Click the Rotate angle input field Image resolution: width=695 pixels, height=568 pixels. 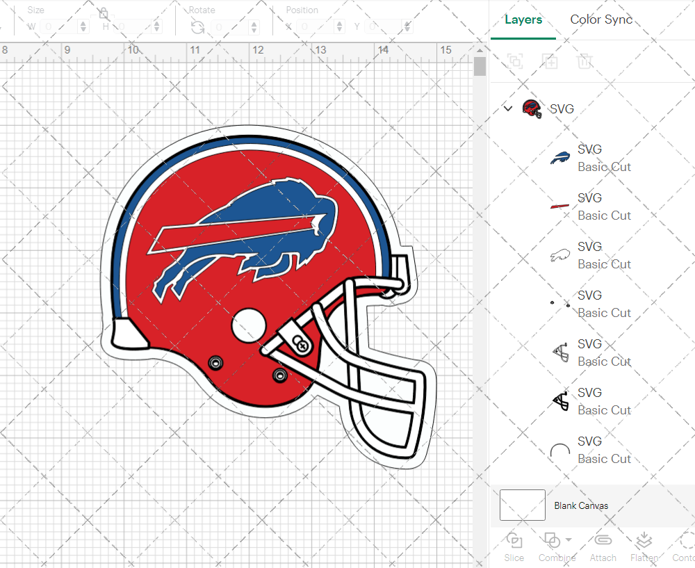(x=231, y=27)
